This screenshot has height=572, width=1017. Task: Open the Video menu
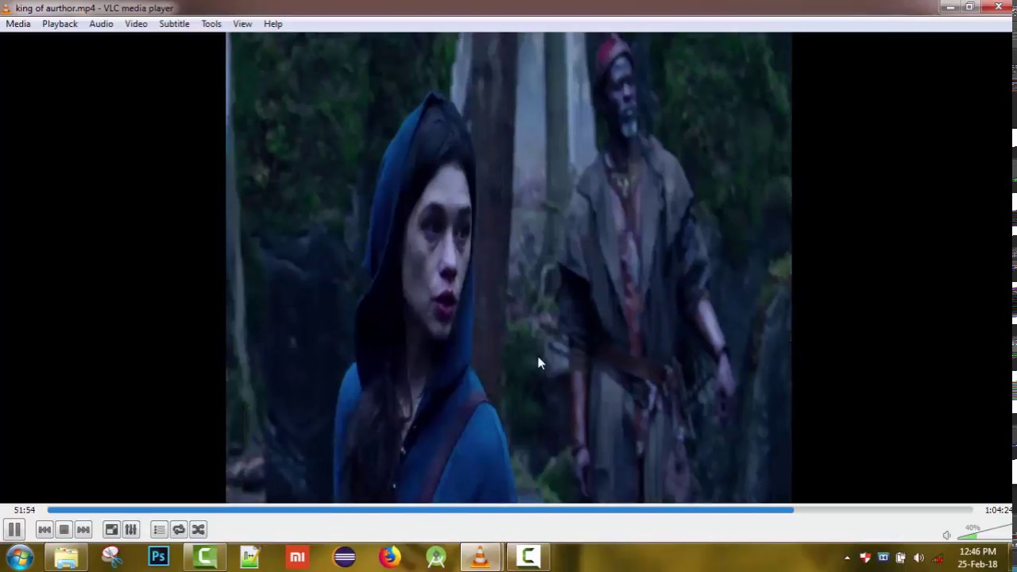136,24
